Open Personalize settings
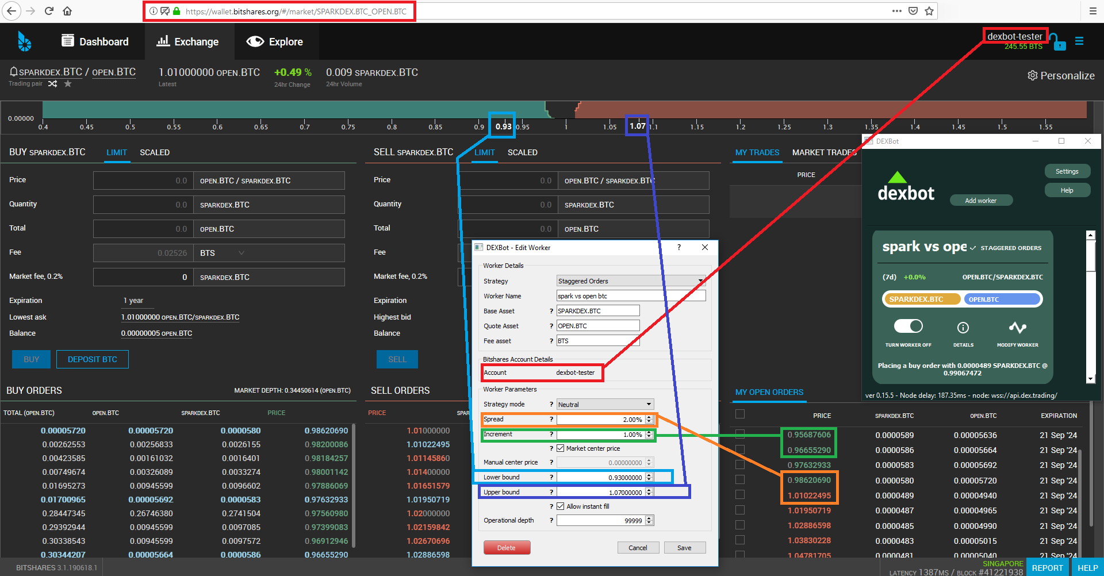Image resolution: width=1104 pixels, height=576 pixels. point(1061,75)
